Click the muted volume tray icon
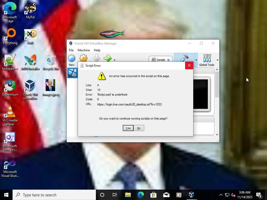 click(x=233, y=195)
